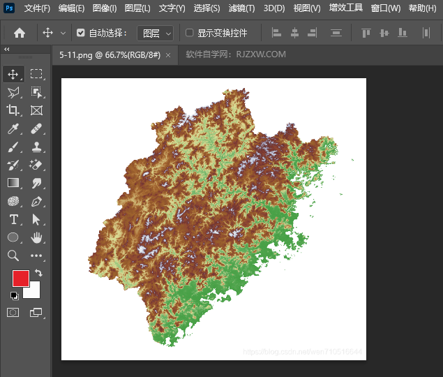The width and height of the screenshot is (443, 377).
Task: Select the Crop tool
Action: [x=13, y=110]
